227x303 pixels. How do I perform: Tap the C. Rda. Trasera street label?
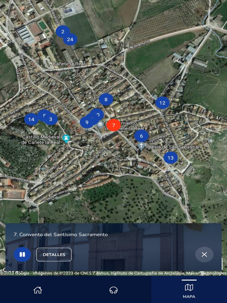55,196
